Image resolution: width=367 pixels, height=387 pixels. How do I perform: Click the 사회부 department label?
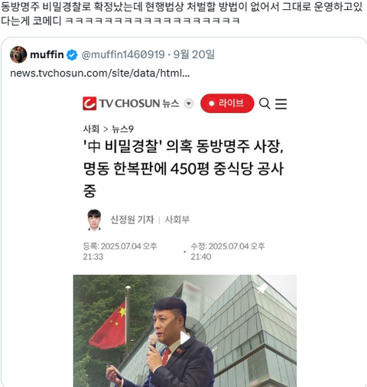(177, 220)
